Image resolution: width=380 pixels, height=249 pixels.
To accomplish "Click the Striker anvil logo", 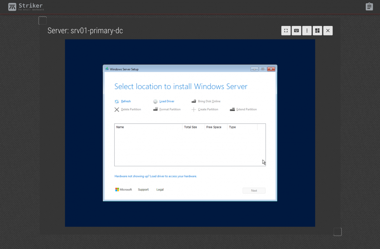I will pyautogui.click(x=12, y=7).
